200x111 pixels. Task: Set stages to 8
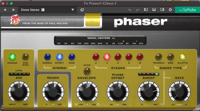click(x=129, y=57)
